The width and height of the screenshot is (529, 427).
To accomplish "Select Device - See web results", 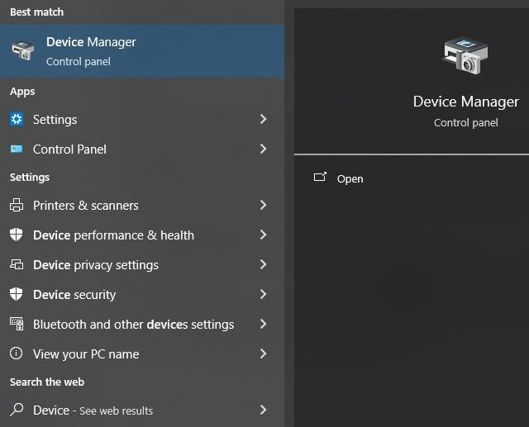I will (142, 410).
